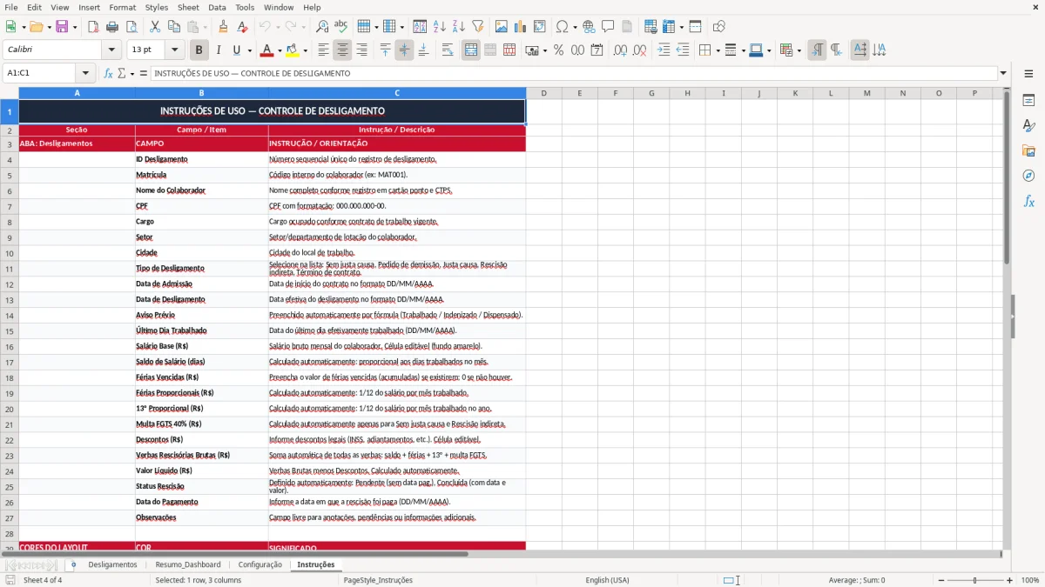Sort descending Z to A
Viewport: 1045px width, 587px height.
[459, 27]
